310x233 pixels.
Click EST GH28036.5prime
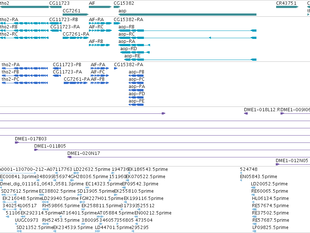[x=72, y=180]
